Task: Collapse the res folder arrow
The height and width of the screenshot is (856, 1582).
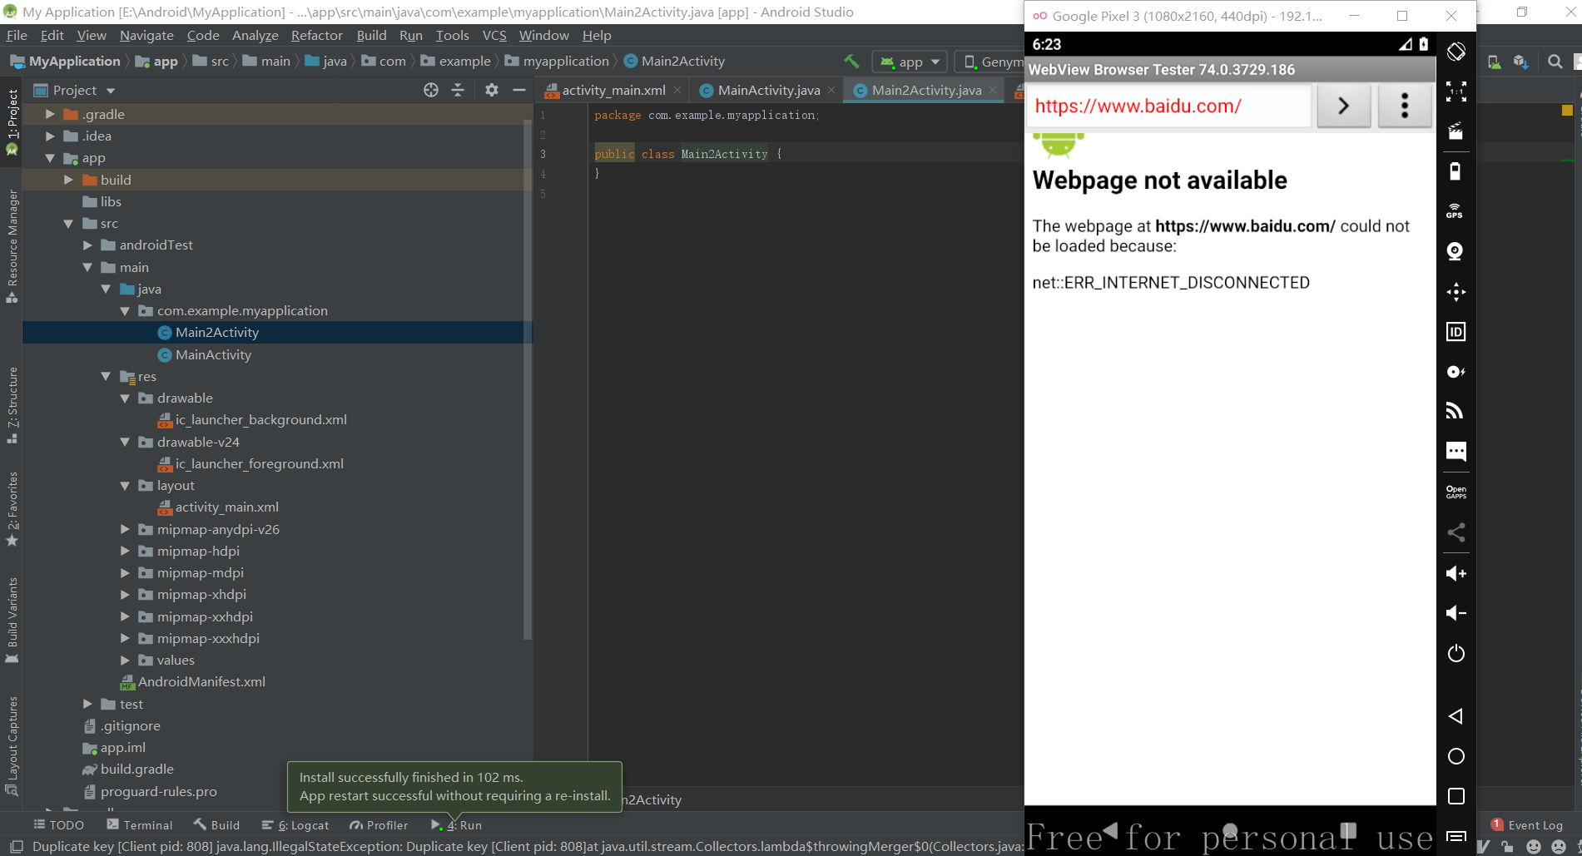Action: coord(106,376)
